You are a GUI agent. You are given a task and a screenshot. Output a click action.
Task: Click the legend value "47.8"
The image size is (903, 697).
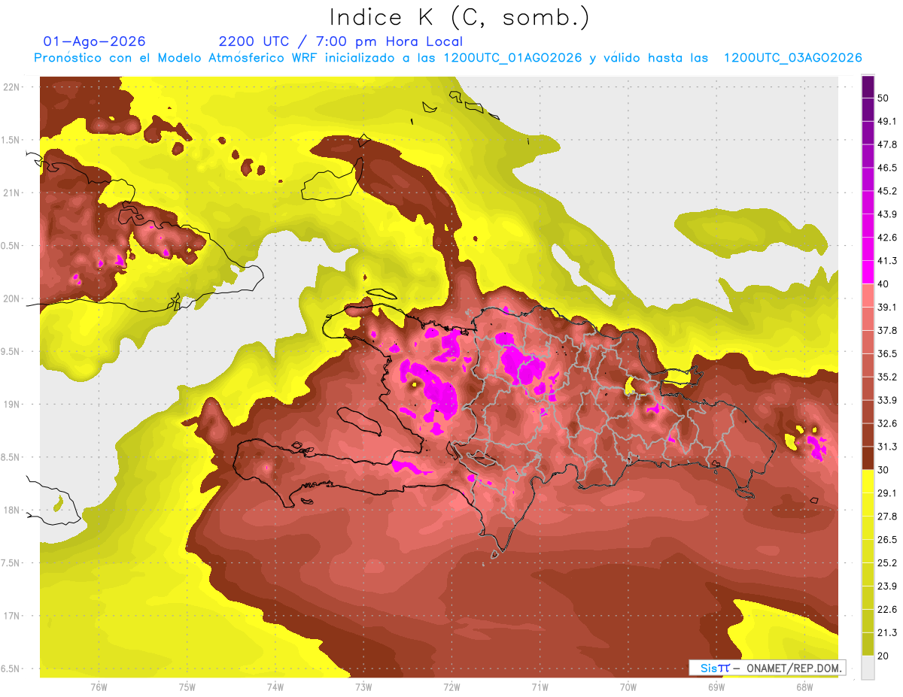click(887, 144)
